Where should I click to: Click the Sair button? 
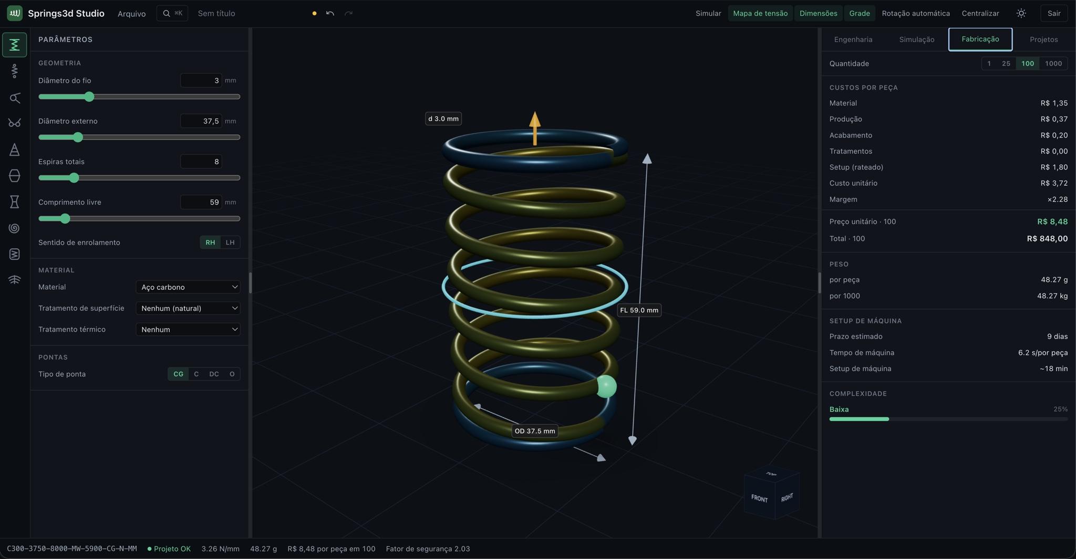pos(1054,13)
